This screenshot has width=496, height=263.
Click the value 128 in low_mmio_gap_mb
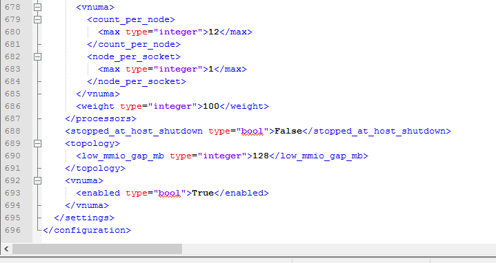(x=260, y=156)
